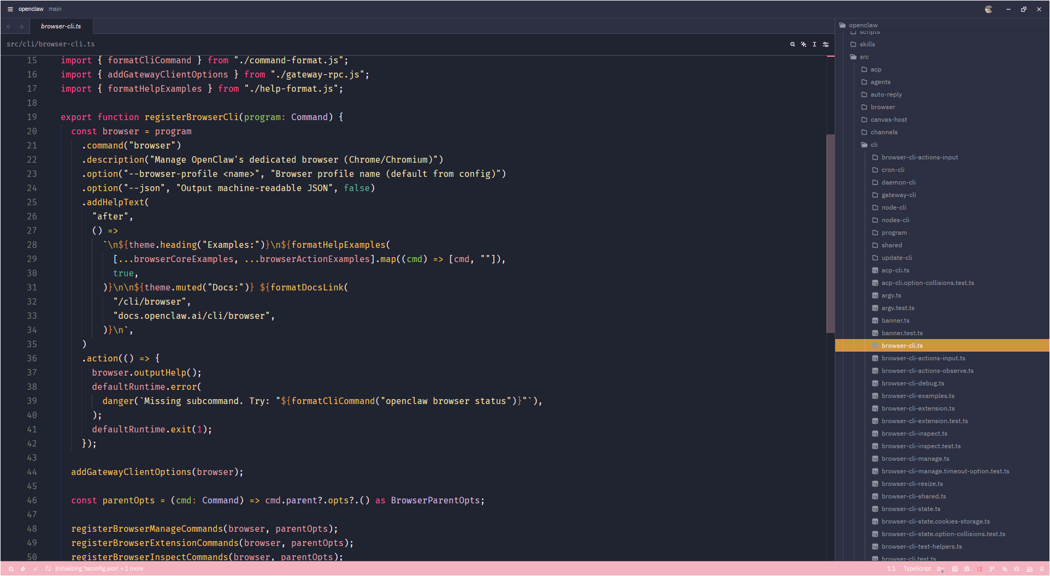Open inline assist sparkle icon in editor toolbar
The height and width of the screenshot is (576, 1050).
804,44
